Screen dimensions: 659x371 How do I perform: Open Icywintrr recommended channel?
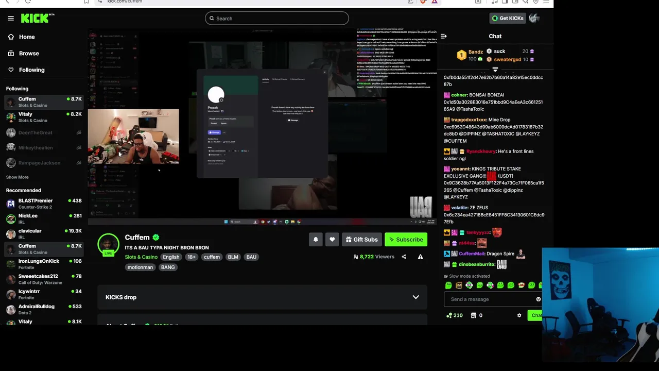44,294
